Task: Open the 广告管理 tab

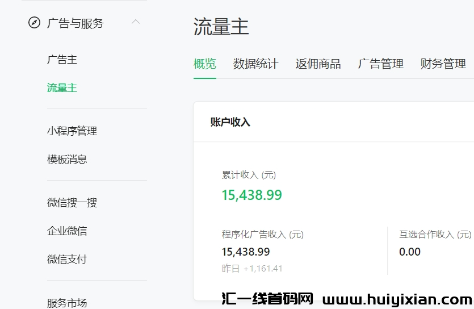Action: tap(380, 64)
